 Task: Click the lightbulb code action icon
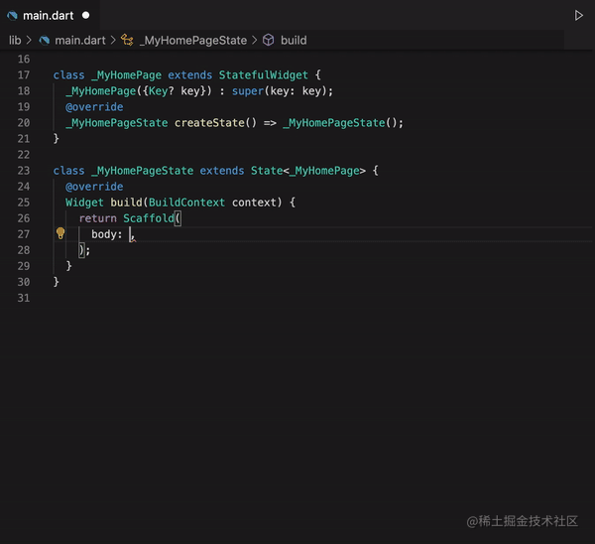point(60,234)
